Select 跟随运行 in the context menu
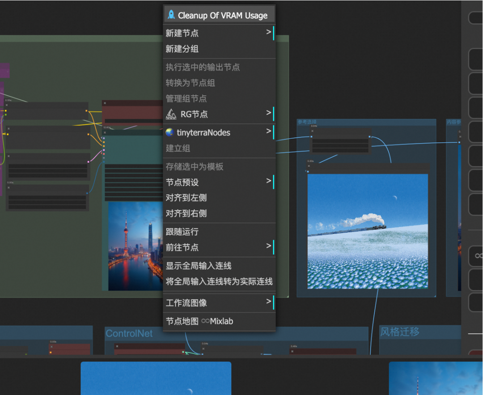 pyautogui.click(x=182, y=232)
